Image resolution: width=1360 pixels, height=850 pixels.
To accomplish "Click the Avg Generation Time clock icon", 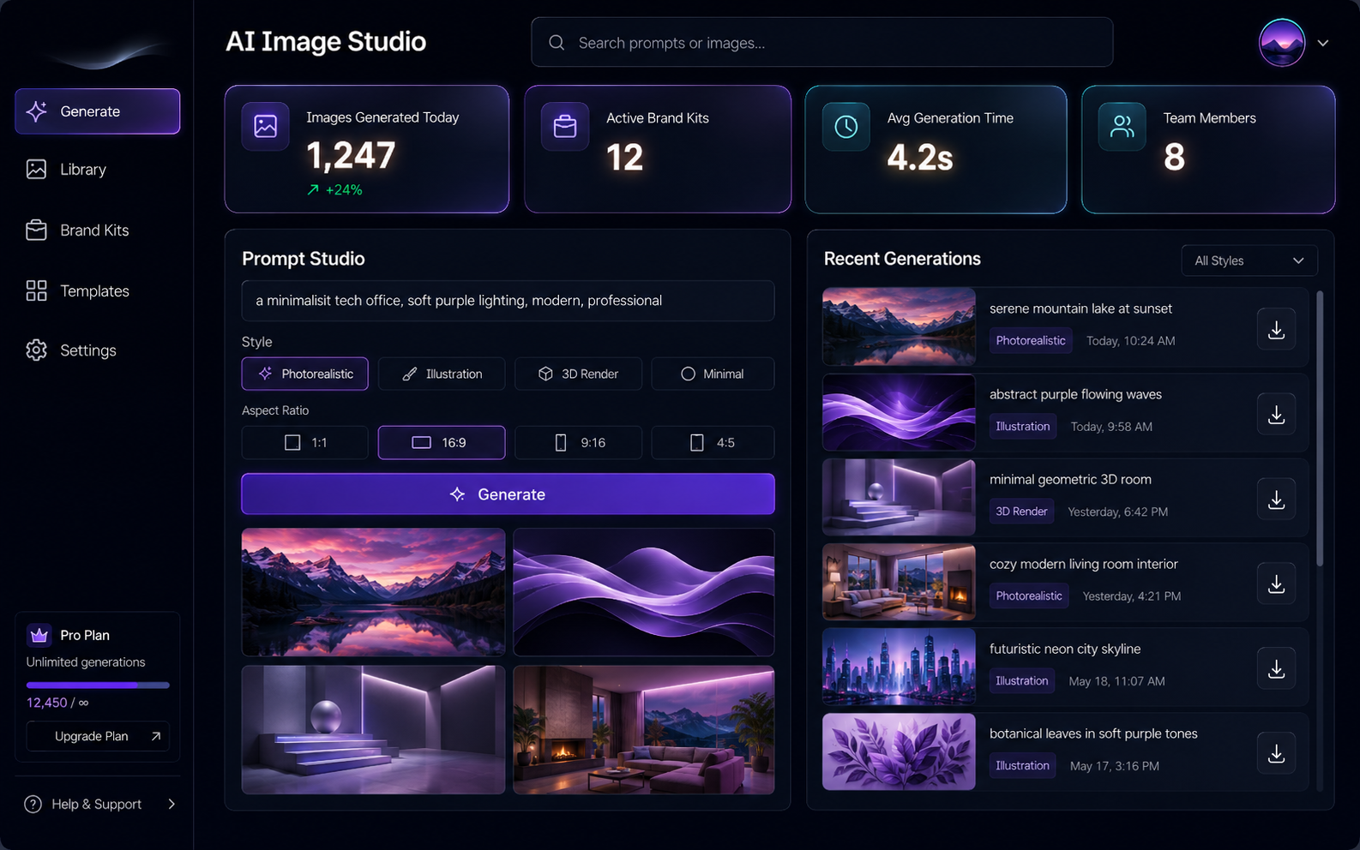I will click(x=846, y=127).
